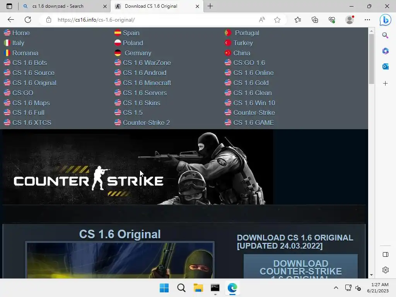Open Collections icon
The width and height of the screenshot is (396, 297).
(x=315, y=20)
